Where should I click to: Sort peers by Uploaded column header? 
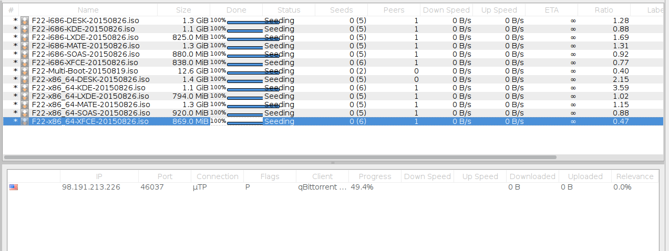585,176
